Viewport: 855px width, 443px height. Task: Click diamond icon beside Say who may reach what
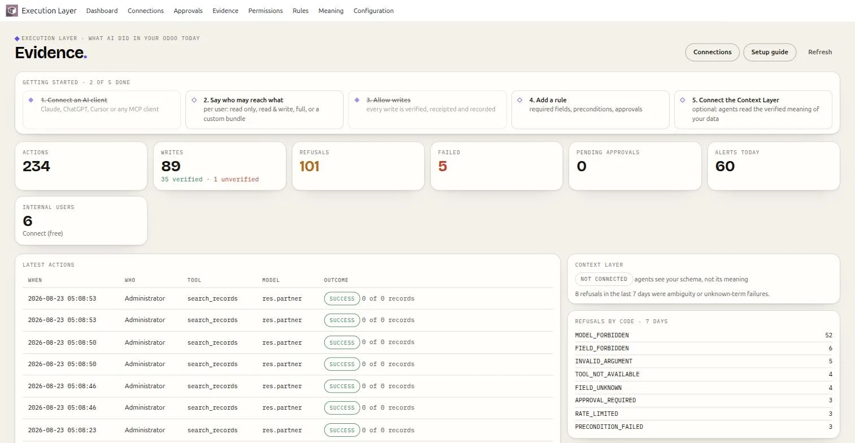[x=194, y=100]
